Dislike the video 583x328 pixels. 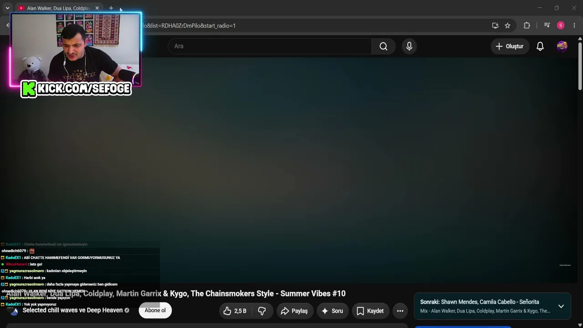(x=262, y=311)
